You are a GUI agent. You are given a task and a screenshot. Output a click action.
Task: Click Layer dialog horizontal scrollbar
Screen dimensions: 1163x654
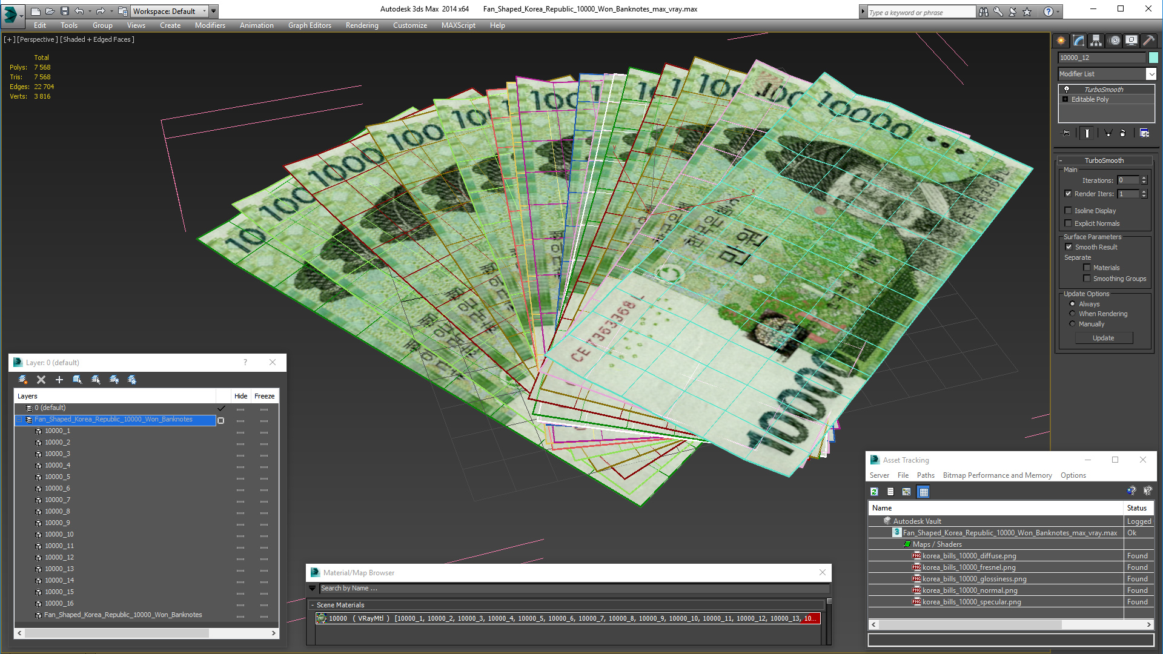[146, 633]
